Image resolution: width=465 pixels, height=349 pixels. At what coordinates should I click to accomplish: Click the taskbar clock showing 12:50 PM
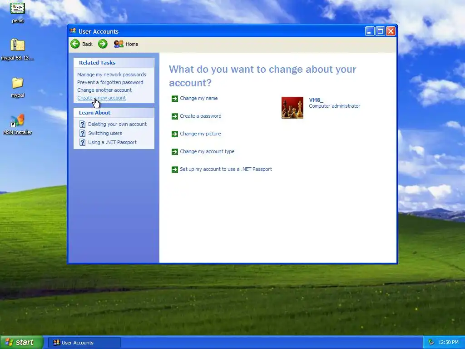pos(448,343)
